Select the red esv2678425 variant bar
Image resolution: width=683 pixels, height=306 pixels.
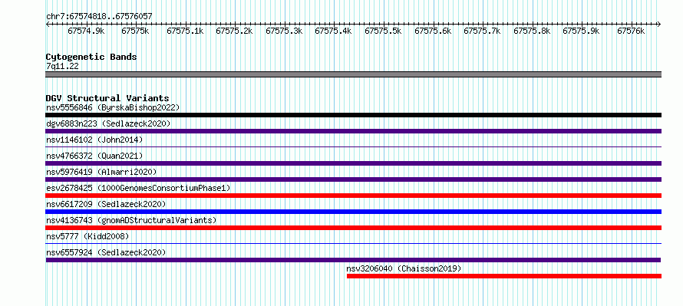[353, 196]
